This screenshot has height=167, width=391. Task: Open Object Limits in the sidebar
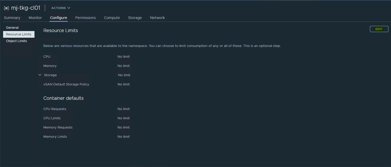16,41
